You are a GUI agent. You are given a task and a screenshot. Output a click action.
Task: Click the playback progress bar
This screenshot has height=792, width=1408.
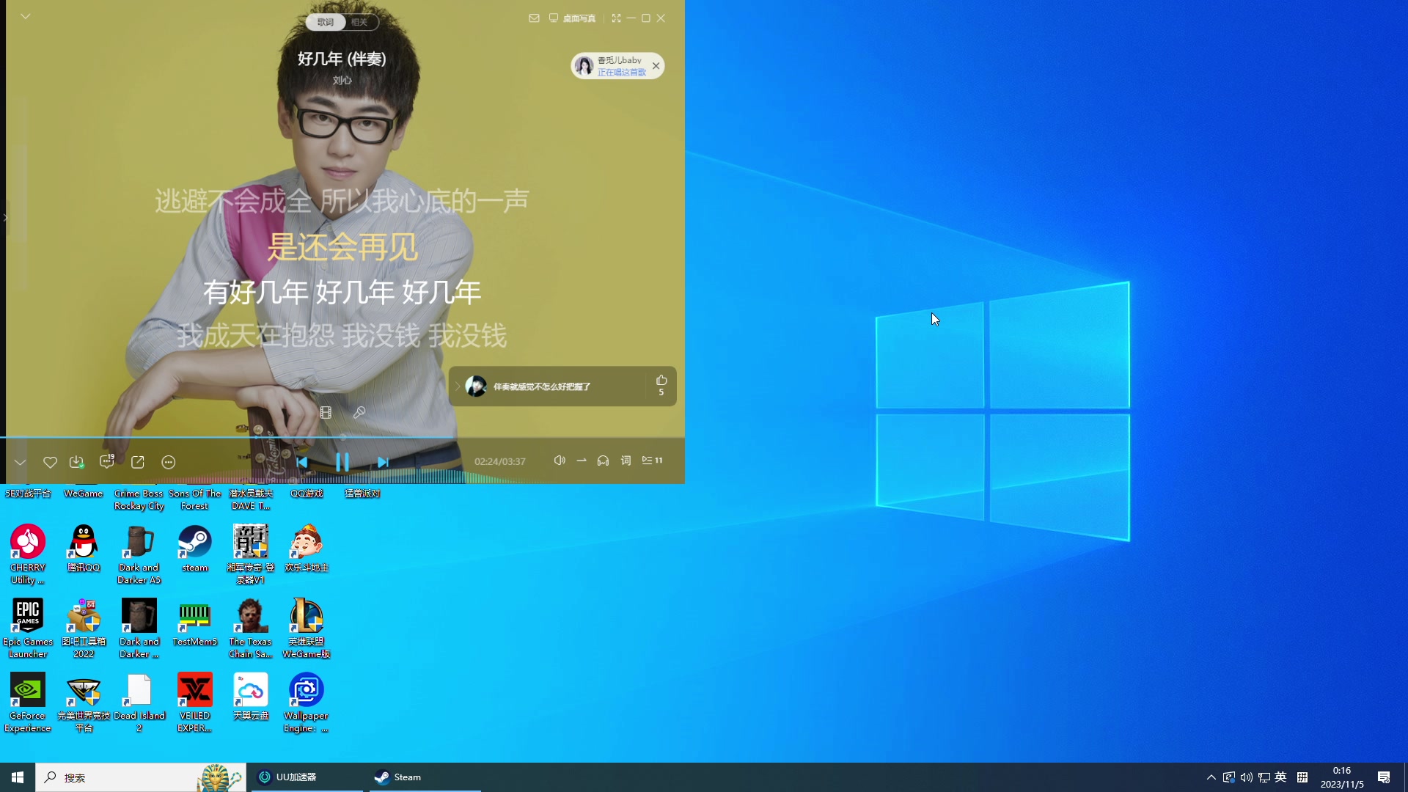coord(342,438)
